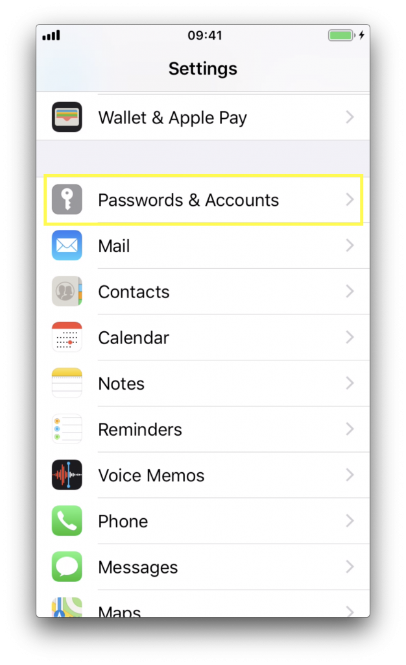Image resolution: width=406 pixels, height=665 pixels.
Task: Expand the Notes row chevron
Action: click(350, 383)
